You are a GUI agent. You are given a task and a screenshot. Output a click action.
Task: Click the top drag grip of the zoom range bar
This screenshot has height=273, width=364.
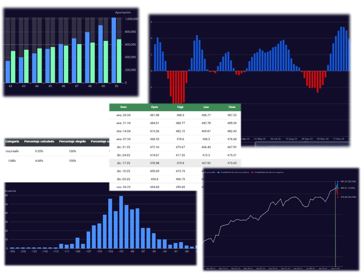point(305,142)
